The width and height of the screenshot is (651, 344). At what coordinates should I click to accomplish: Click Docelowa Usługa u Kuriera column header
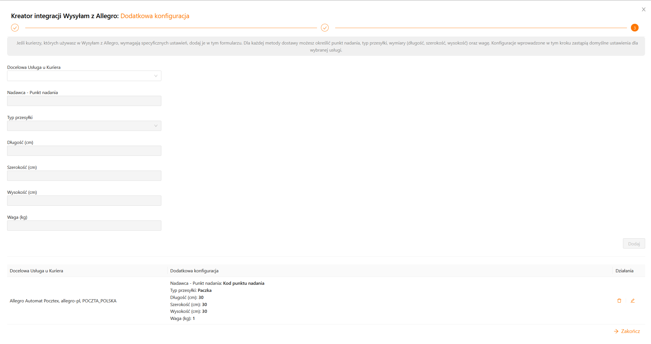(x=36, y=271)
